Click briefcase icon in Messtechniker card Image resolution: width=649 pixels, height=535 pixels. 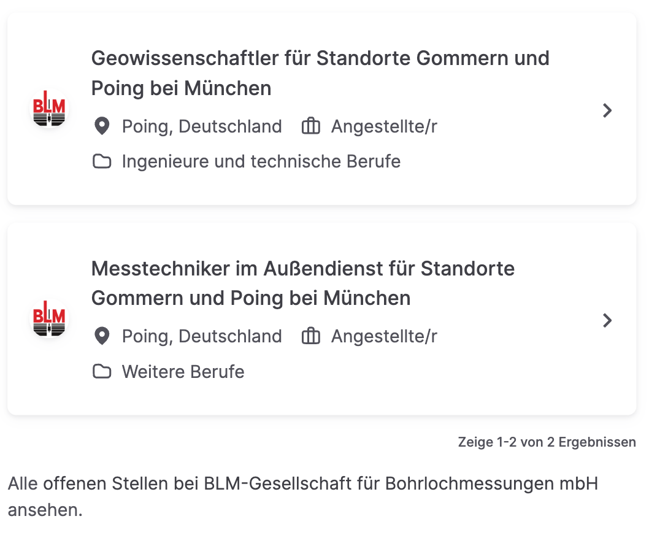coord(311,336)
